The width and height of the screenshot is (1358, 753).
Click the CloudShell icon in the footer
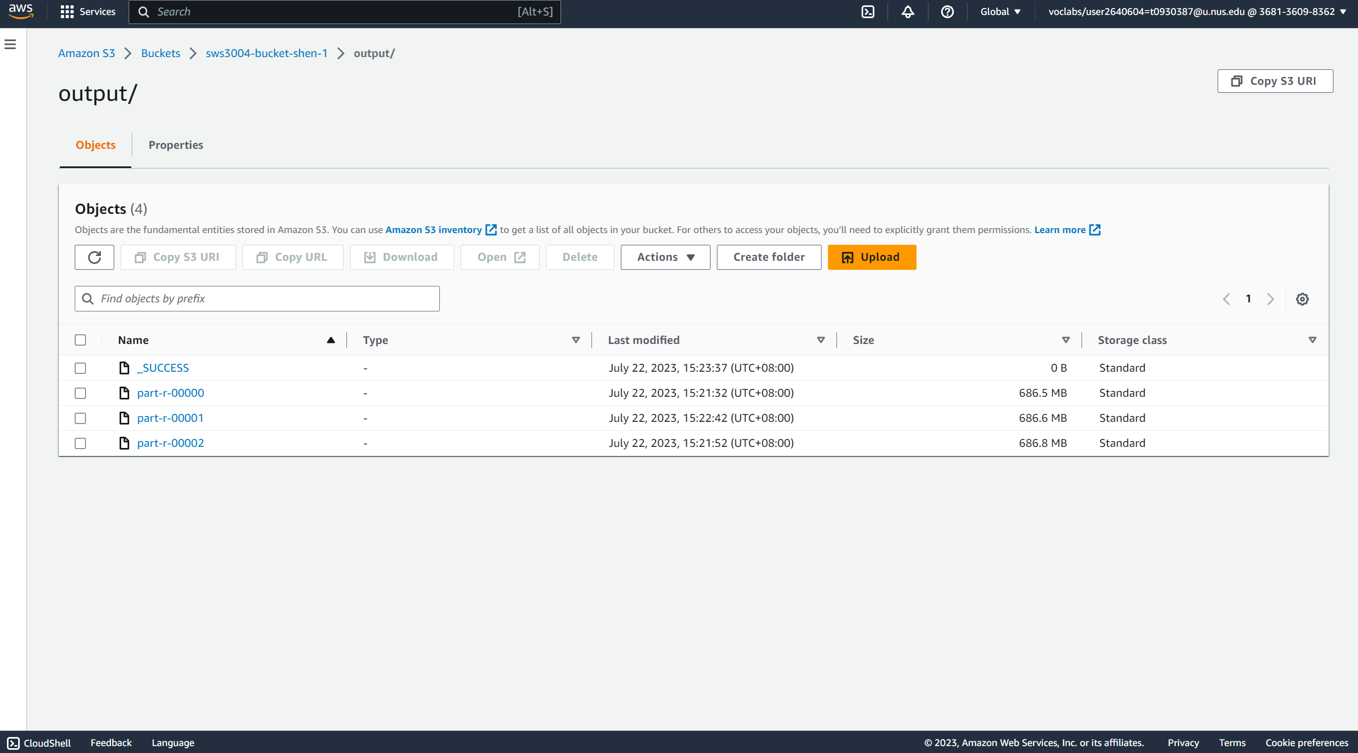13,743
